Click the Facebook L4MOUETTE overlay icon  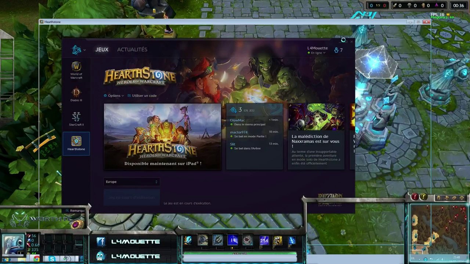(x=101, y=242)
